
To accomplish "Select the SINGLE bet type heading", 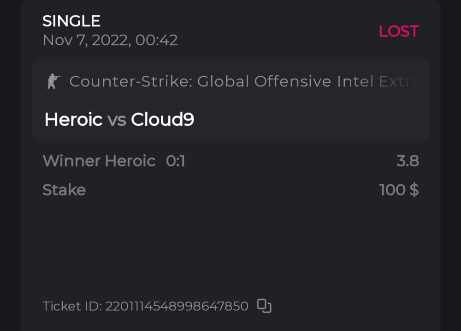I will click(x=71, y=21).
